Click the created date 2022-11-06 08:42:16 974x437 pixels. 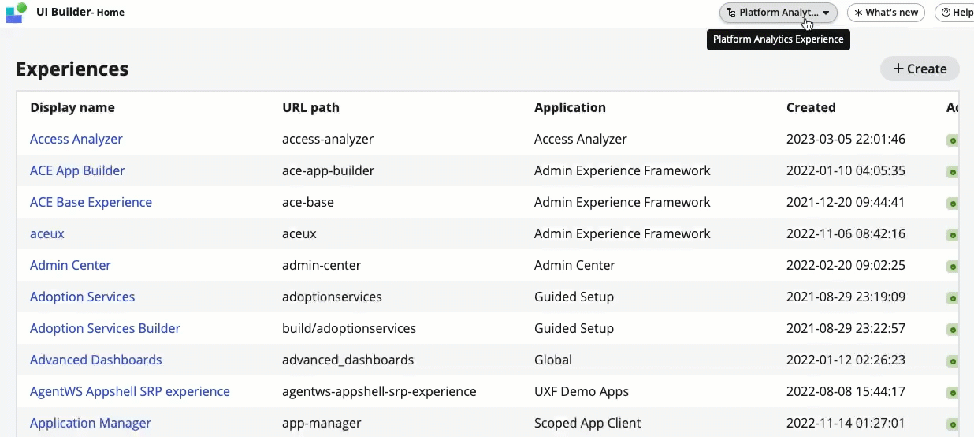(846, 233)
